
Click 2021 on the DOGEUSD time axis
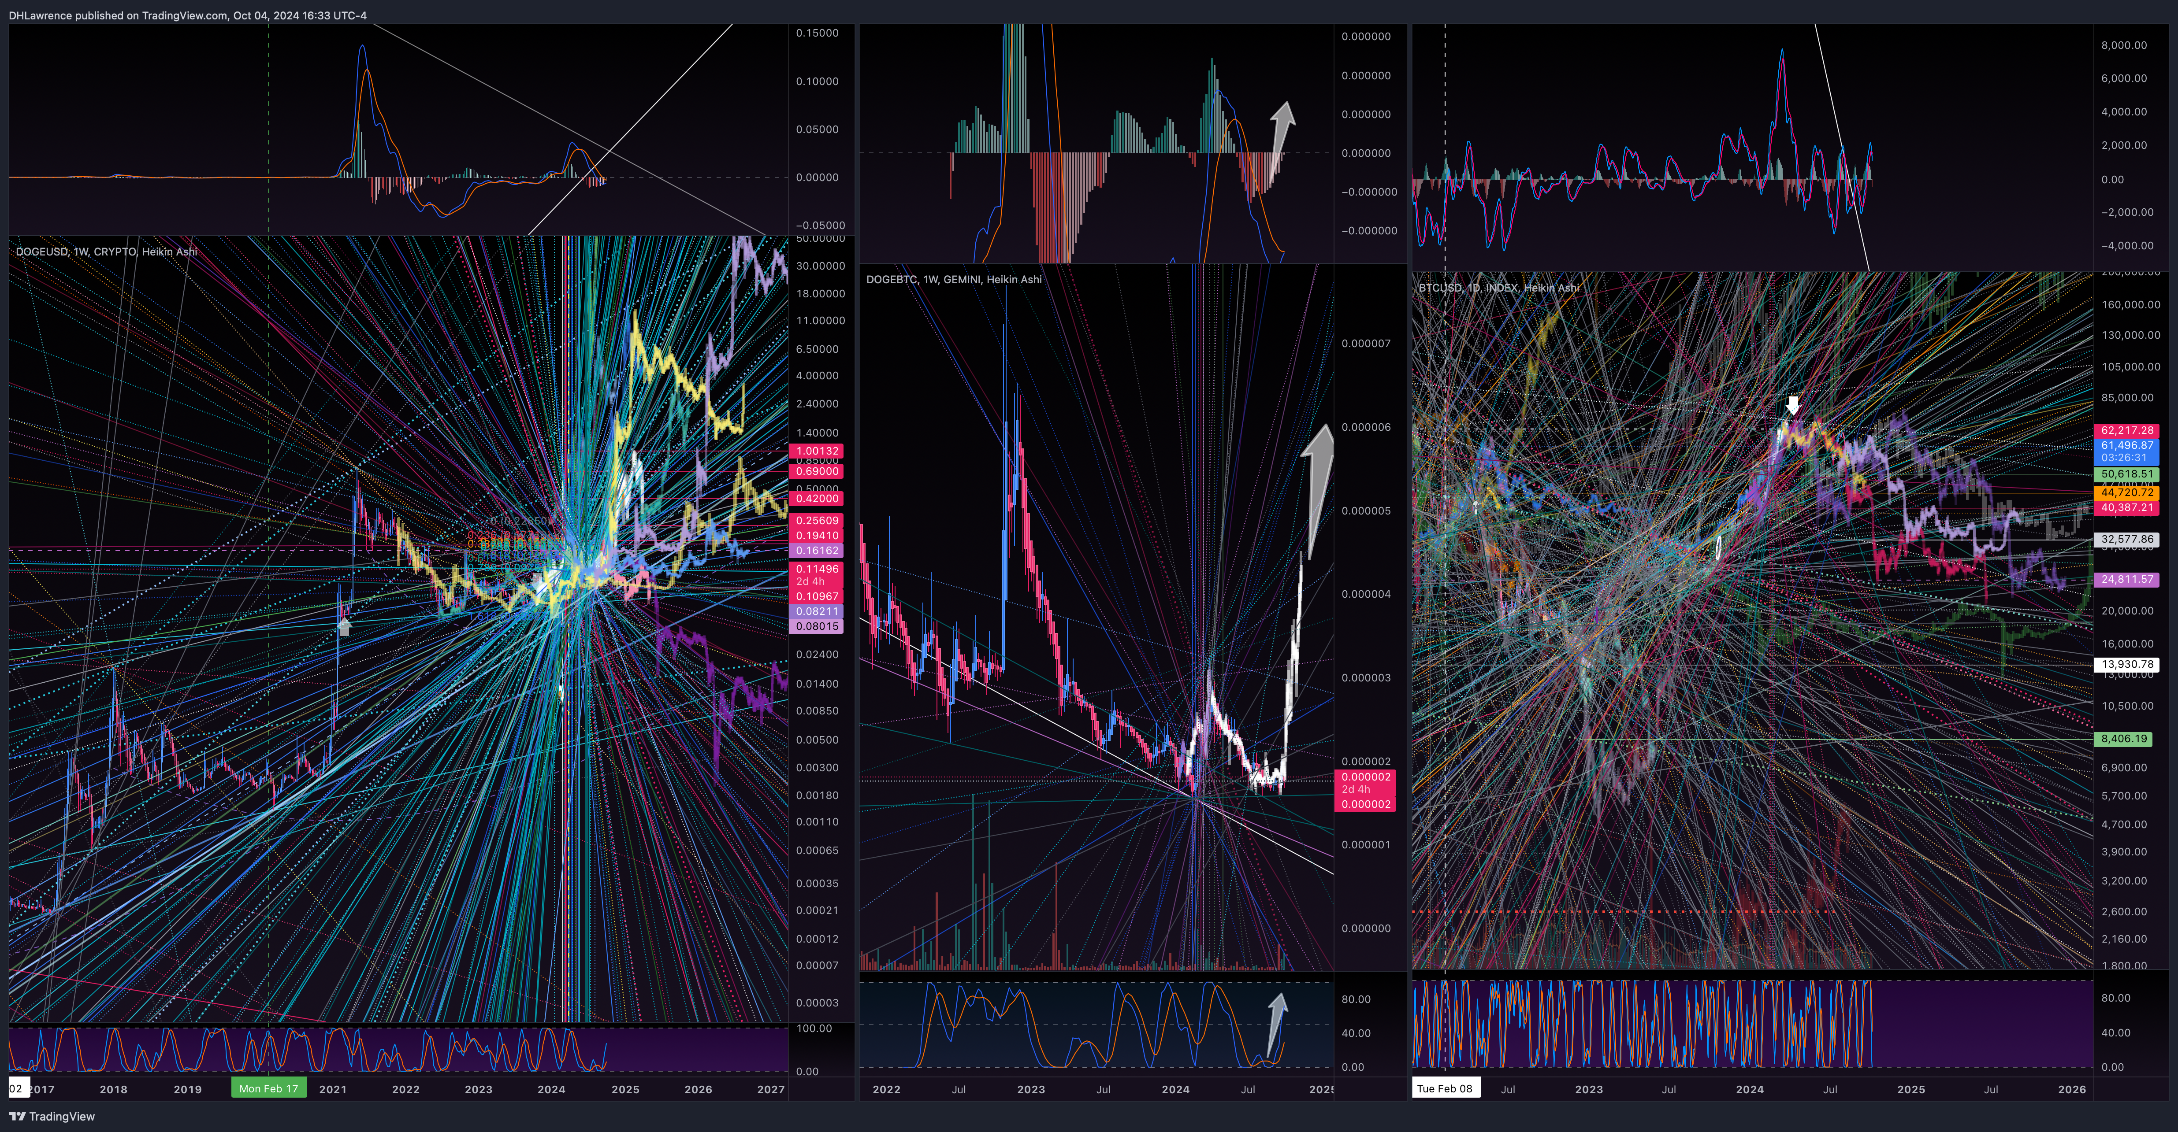coord(333,1090)
